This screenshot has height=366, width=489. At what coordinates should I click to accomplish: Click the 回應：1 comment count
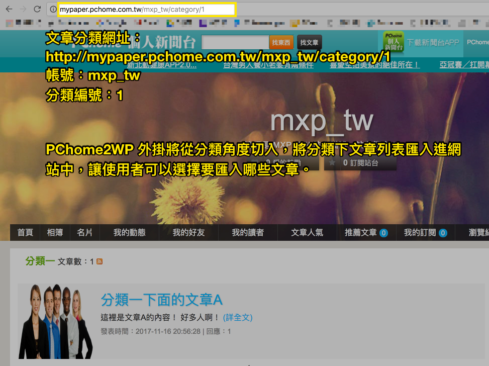click(219, 331)
